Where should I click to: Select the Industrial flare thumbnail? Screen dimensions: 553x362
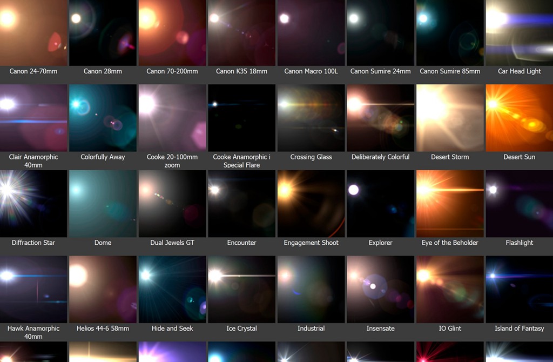(311, 289)
